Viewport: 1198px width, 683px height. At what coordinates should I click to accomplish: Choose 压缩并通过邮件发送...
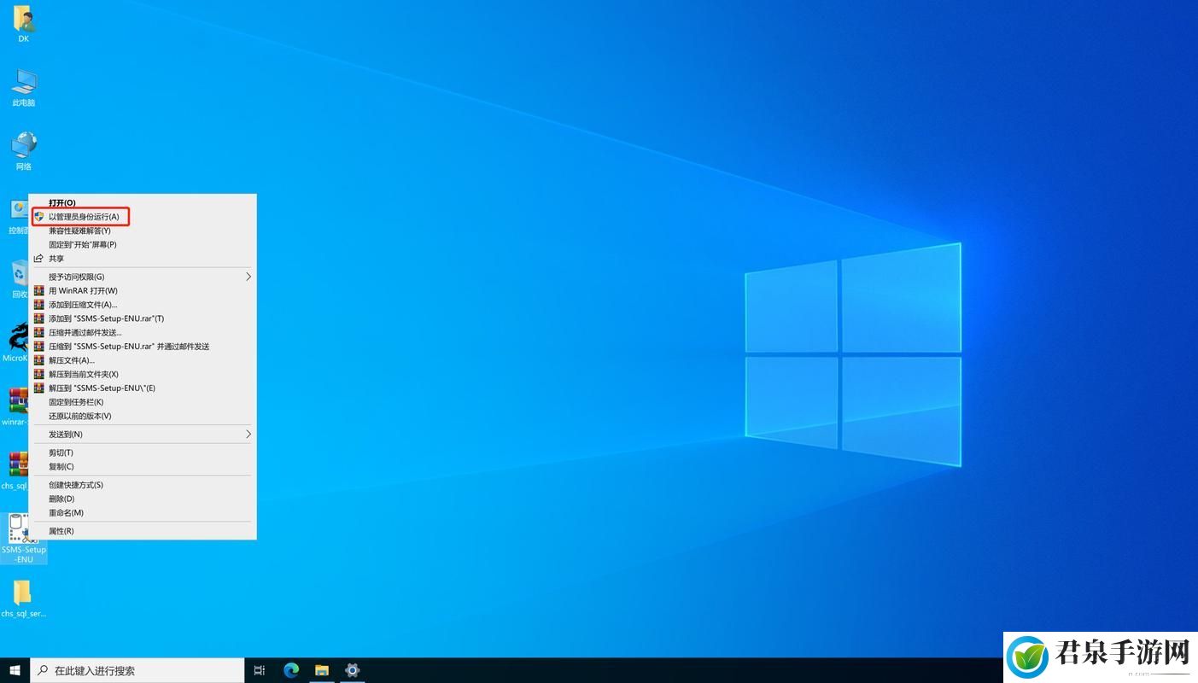(143, 332)
